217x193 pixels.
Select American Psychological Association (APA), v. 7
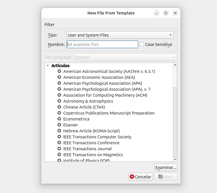pyautogui.click(x=107, y=89)
